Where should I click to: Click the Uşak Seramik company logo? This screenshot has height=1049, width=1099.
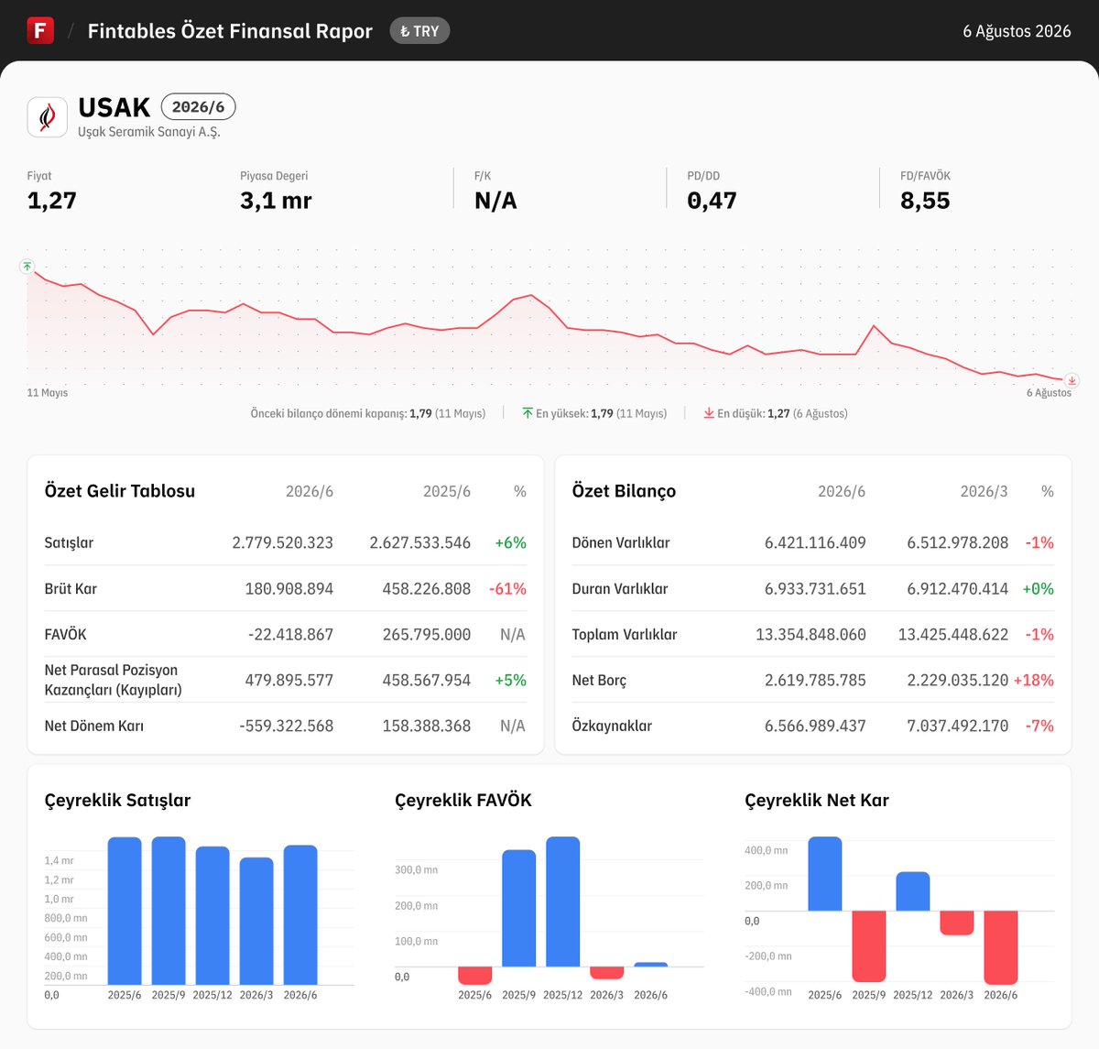[48, 117]
